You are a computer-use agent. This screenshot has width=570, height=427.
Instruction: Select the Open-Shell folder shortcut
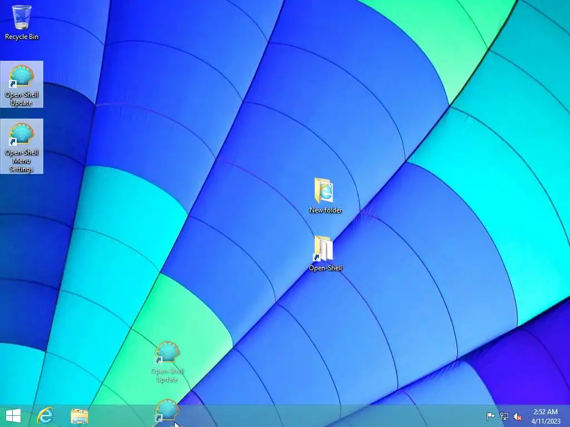[325, 254]
